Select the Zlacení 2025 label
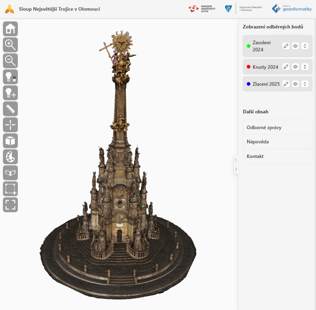The height and width of the screenshot is (310, 316). [266, 84]
